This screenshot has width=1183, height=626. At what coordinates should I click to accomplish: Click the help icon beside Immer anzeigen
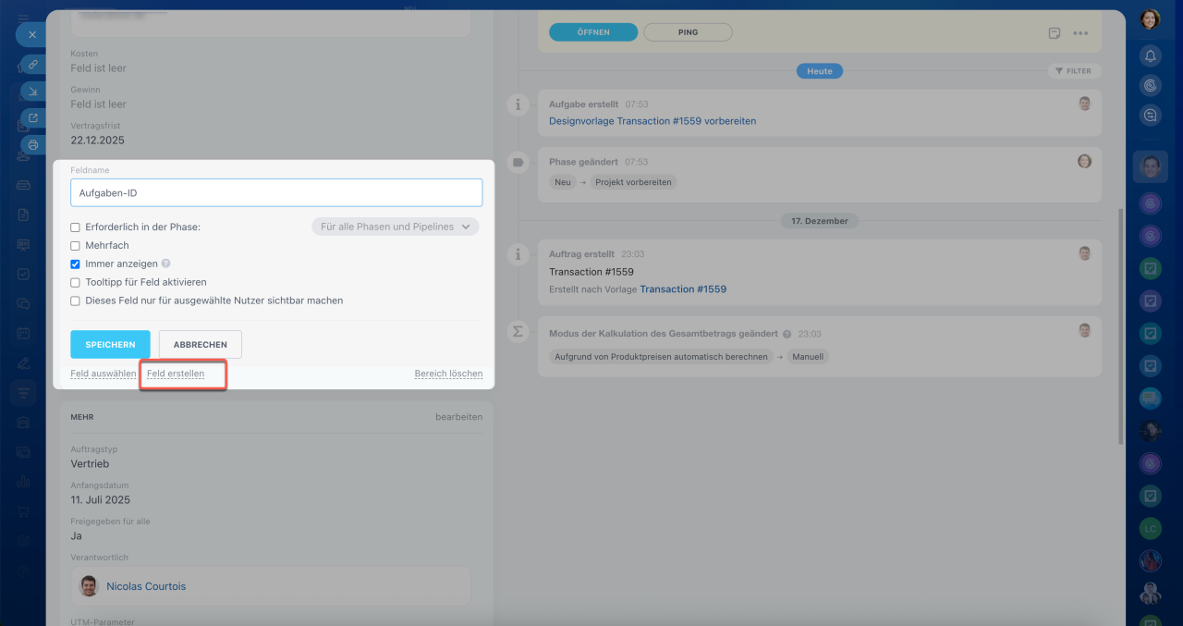pyautogui.click(x=166, y=264)
